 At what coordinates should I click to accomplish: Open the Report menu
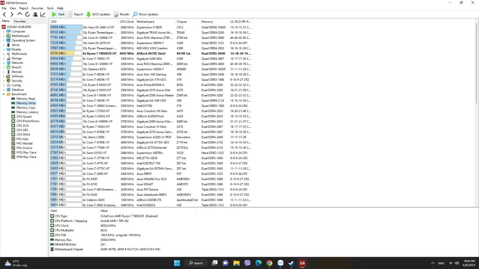[24, 8]
